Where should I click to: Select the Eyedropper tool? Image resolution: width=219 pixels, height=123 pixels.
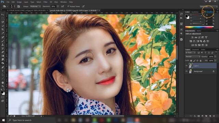(3, 33)
